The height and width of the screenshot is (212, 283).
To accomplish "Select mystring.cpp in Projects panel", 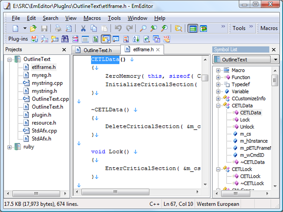I will click(47, 83).
